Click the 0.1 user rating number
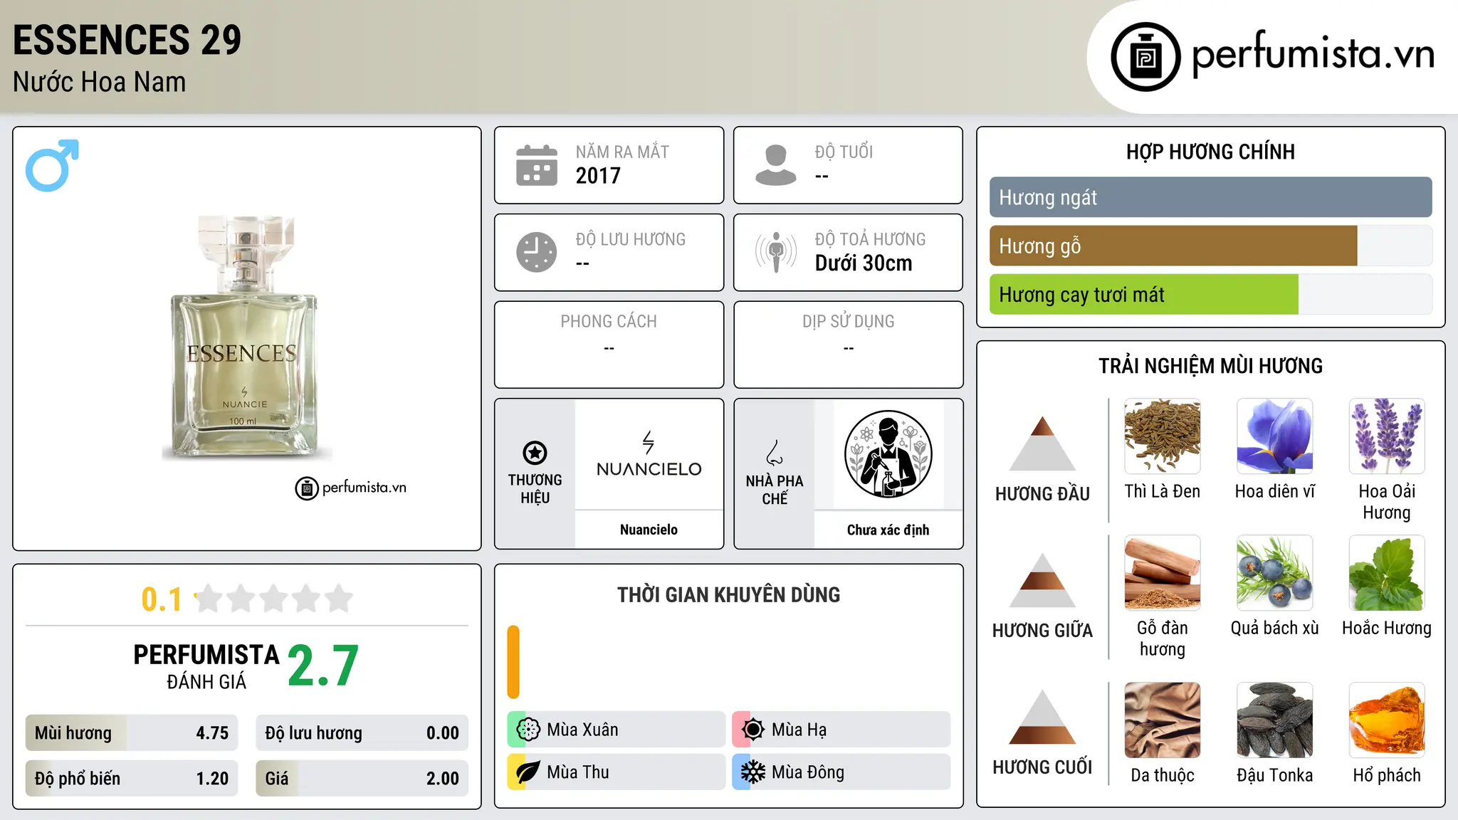The height and width of the screenshot is (820, 1458). 162,599
